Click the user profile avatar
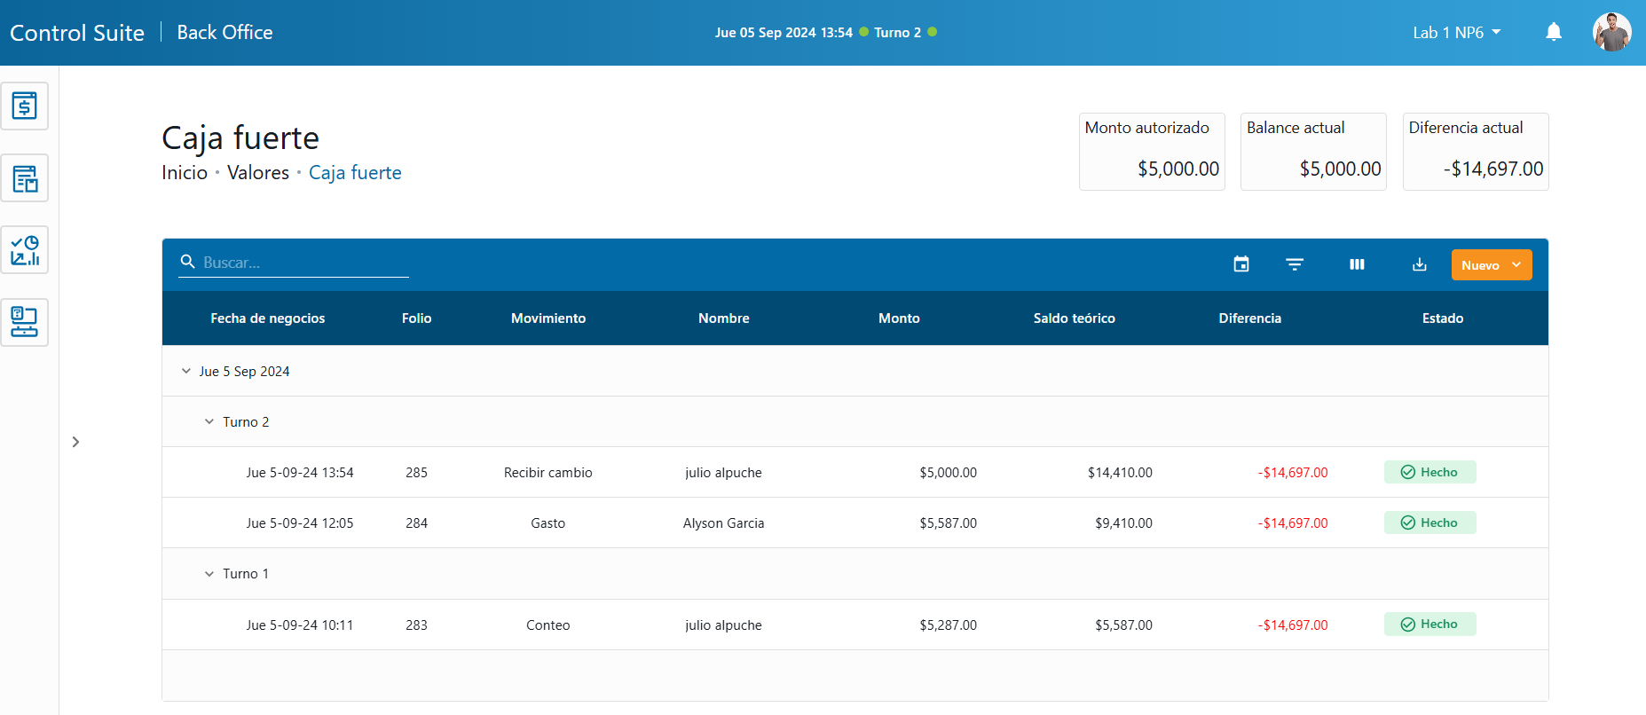 (x=1611, y=33)
